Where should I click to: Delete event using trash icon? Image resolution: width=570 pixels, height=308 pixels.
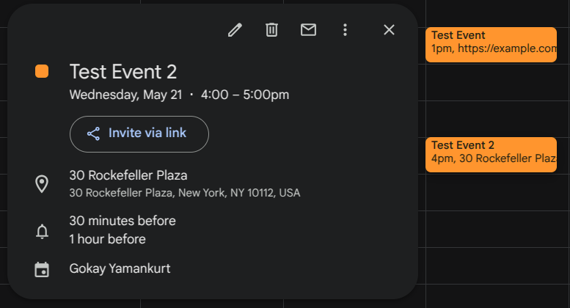[271, 30]
